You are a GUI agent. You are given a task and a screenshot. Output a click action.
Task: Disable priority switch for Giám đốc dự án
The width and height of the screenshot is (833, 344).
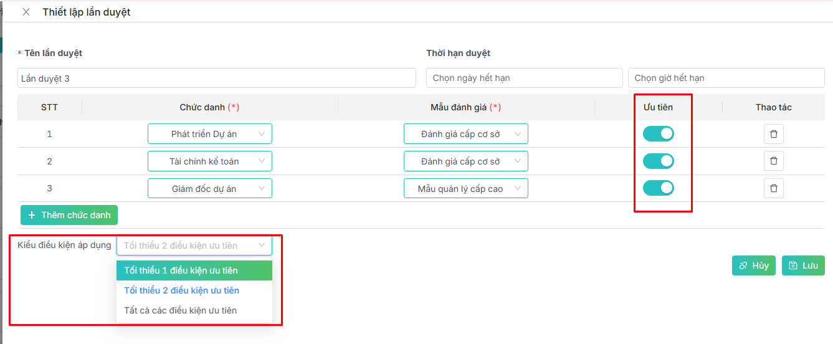(658, 188)
